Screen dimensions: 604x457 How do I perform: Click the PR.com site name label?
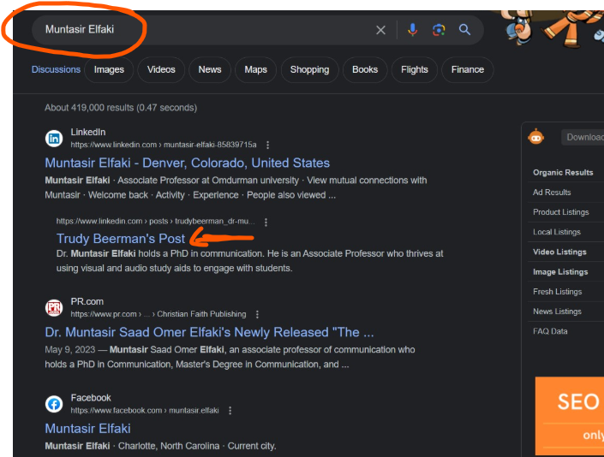pyautogui.click(x=87, y=301)
